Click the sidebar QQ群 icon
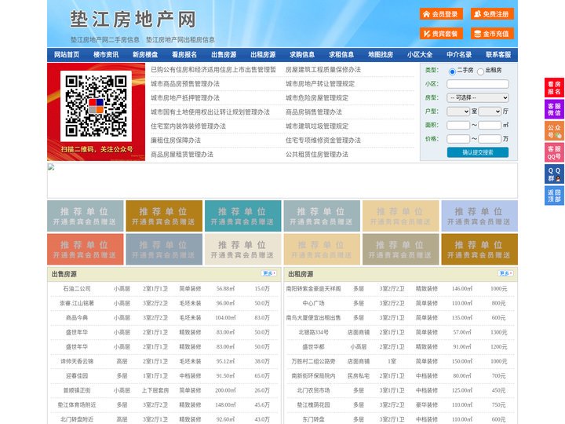565x424 pixels. [554, 174]
